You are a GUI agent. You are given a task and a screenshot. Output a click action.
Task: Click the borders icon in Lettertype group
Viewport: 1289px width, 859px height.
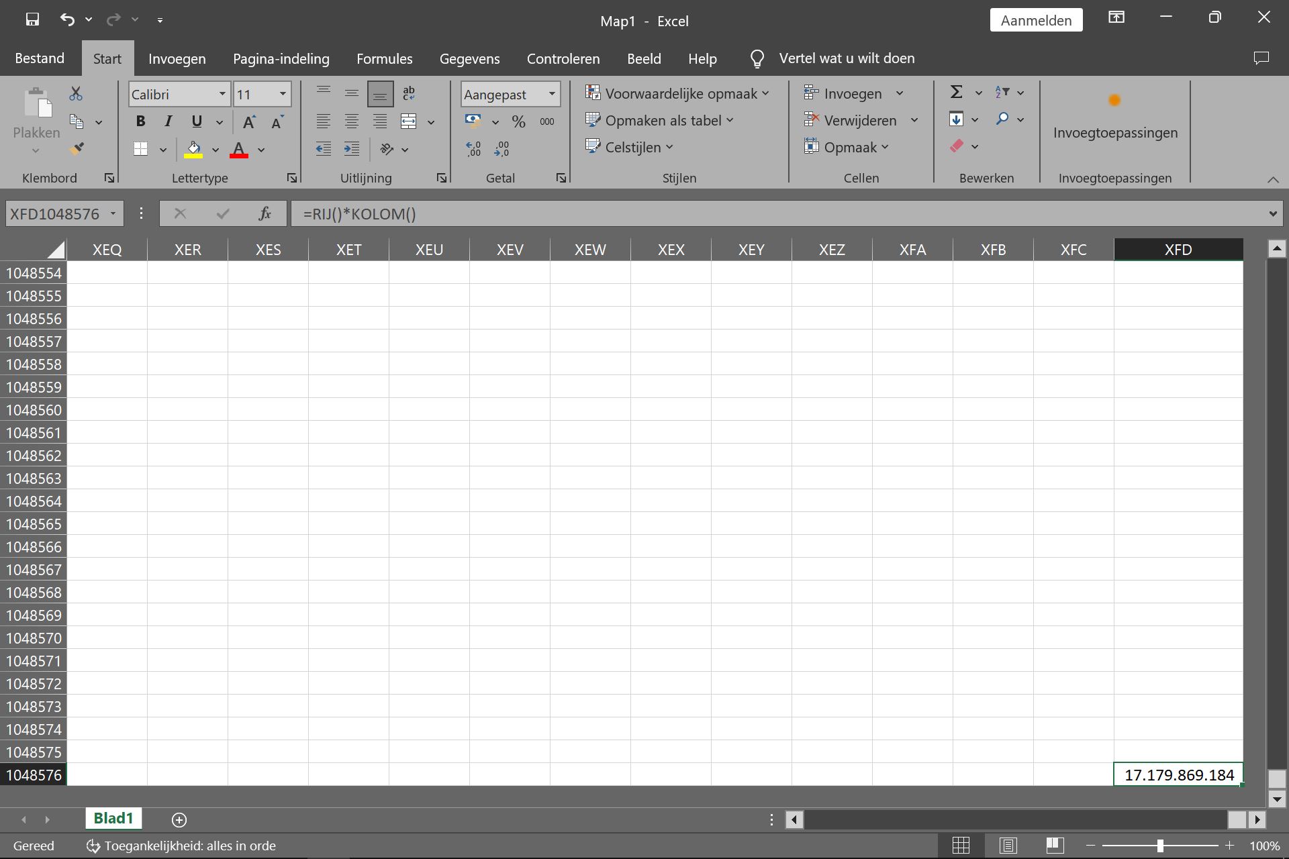click(x=140, y=149)
